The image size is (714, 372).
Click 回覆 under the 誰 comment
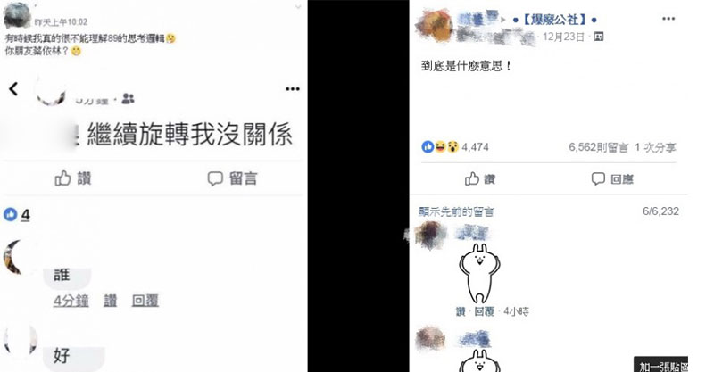pos(145,301)
